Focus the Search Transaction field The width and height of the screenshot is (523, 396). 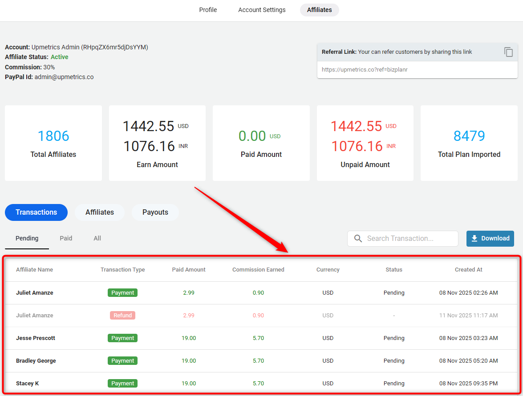[402, 239]
